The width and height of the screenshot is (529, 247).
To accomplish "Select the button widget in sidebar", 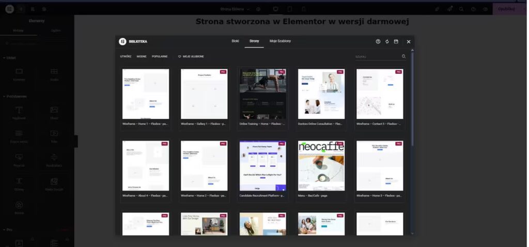I will coord(19,161).
